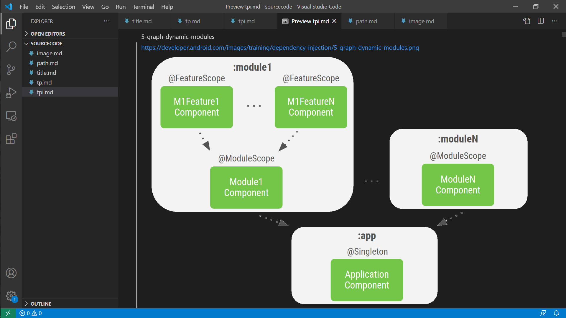Click the Accounts icon
Screen dimensions: 566x318
click(x=11, y=273)
